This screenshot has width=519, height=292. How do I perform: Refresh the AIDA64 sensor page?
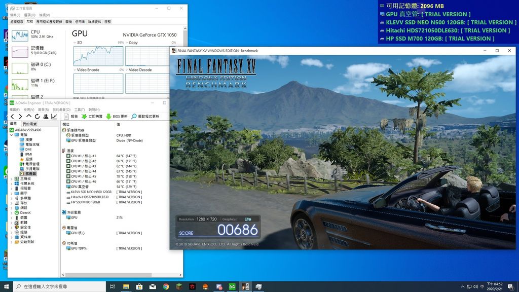coord(37,117)
